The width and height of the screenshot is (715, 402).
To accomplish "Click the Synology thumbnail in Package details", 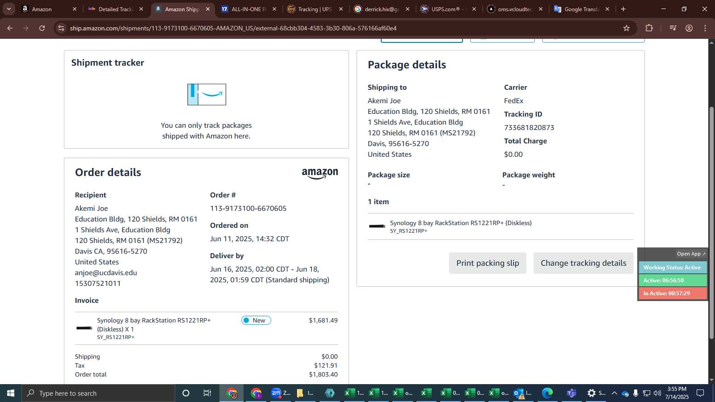I will point(377,226).
